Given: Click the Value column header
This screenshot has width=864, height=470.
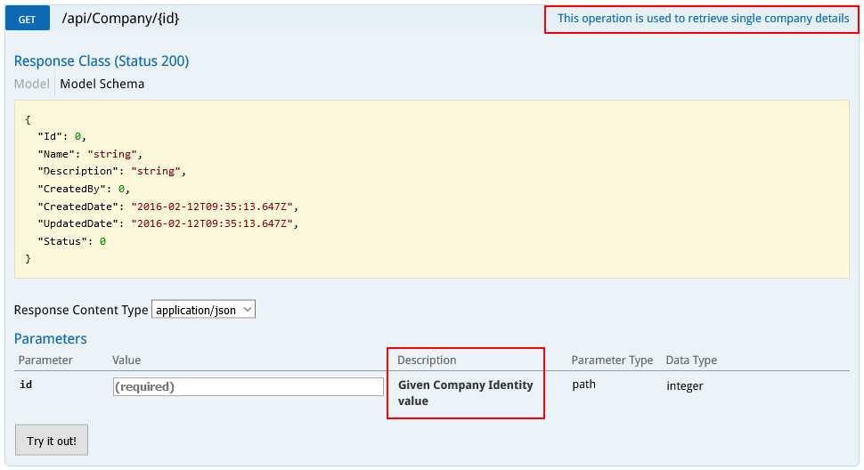Looking at the screenshot, I should pyautogui.click(x=126, y=360).
